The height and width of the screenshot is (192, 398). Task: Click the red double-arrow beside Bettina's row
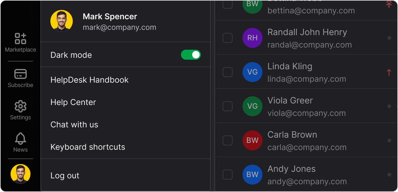pos(389,4)
